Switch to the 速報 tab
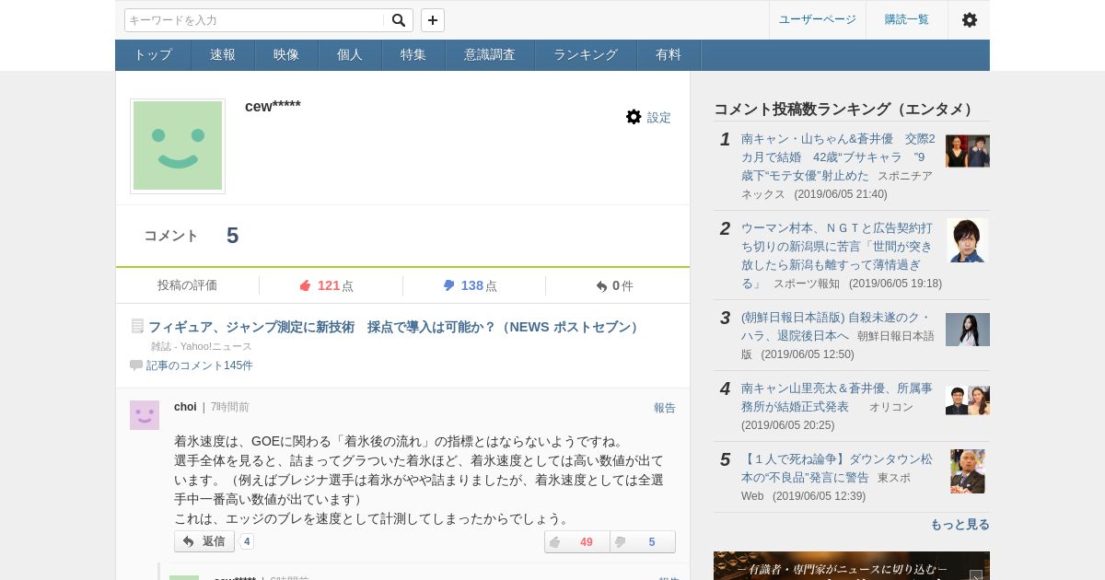 point(223,54)
